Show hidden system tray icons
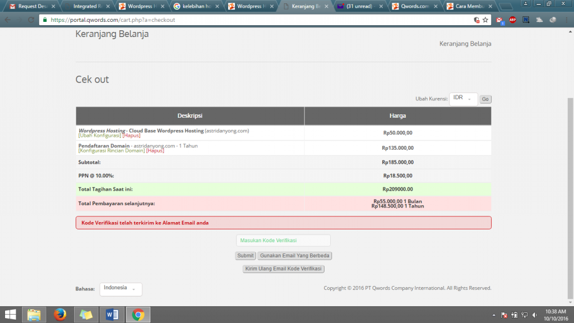574x323 pixels. point(493,315)
